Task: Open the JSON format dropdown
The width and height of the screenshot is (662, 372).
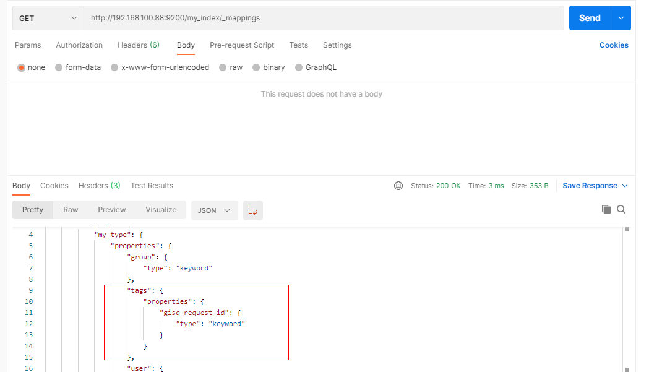Action: (x=214, y=210)
